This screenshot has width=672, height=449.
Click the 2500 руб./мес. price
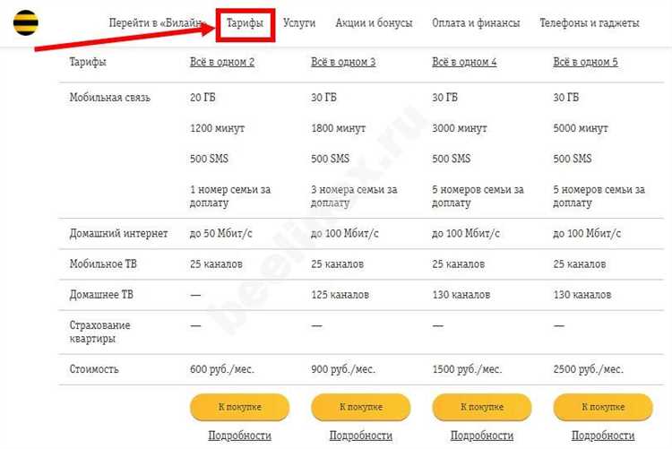(x=588, y=369)
